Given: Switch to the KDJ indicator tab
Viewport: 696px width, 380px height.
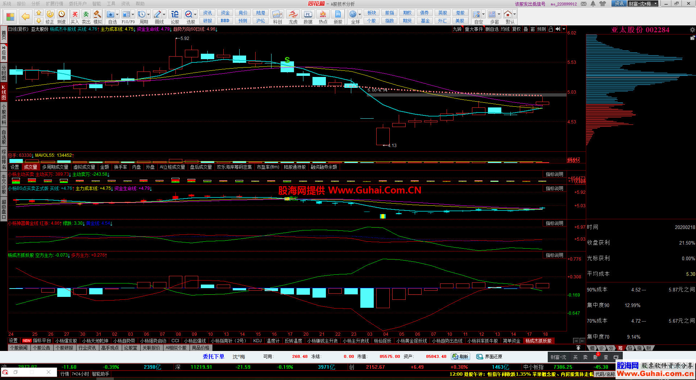Looking at the screenshot, I should (x=257, y=341).
